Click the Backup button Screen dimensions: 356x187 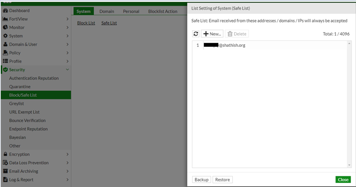click(x=201, y=180)
